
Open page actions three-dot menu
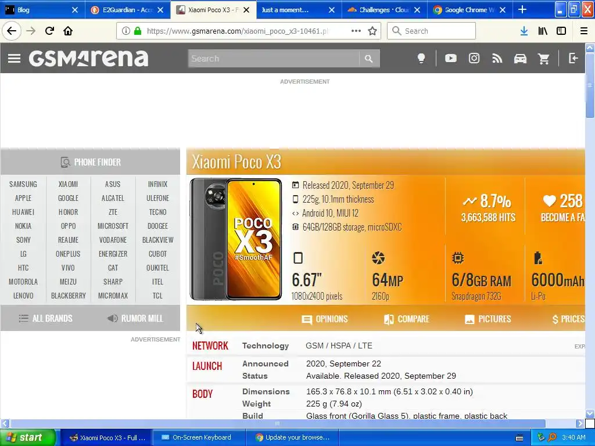coord(356,31)
